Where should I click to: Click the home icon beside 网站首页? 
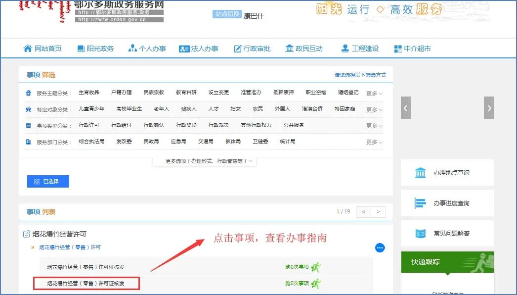point(28,49)
